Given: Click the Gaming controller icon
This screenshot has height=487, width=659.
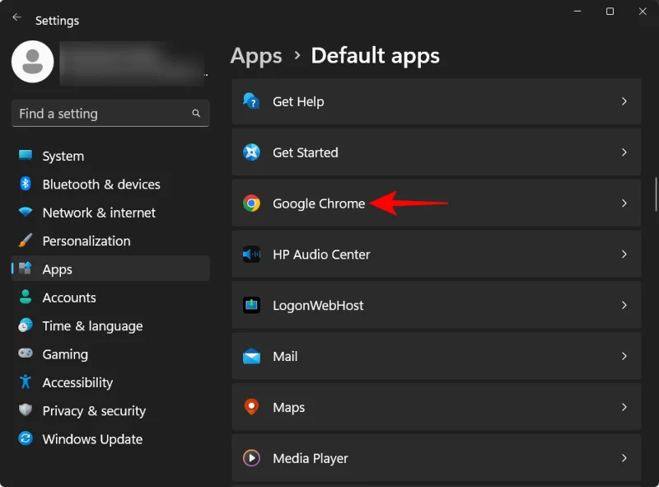Looking at the screenshot, I should [26, 353].
